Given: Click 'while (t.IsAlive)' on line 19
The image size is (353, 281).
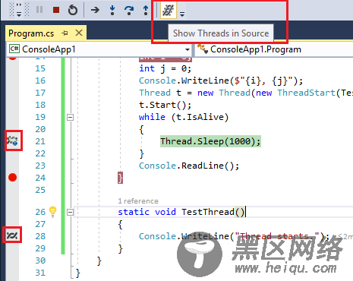Looking at the screenshot, I should [184, 117].
